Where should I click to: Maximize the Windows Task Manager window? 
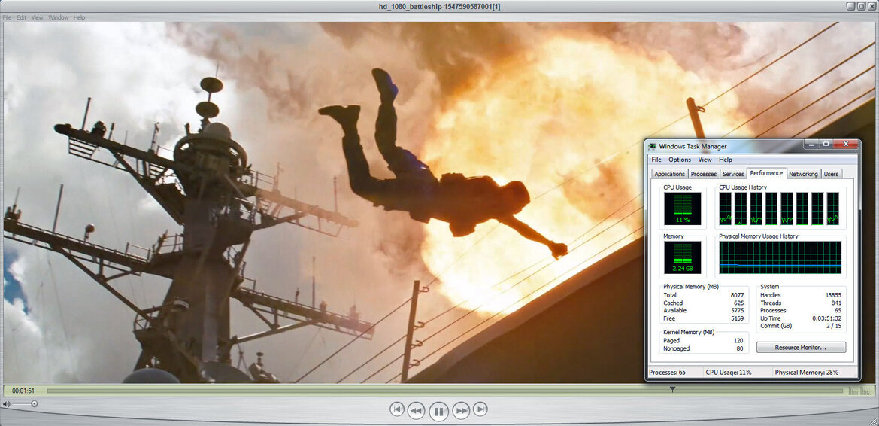tap(826, 145)
